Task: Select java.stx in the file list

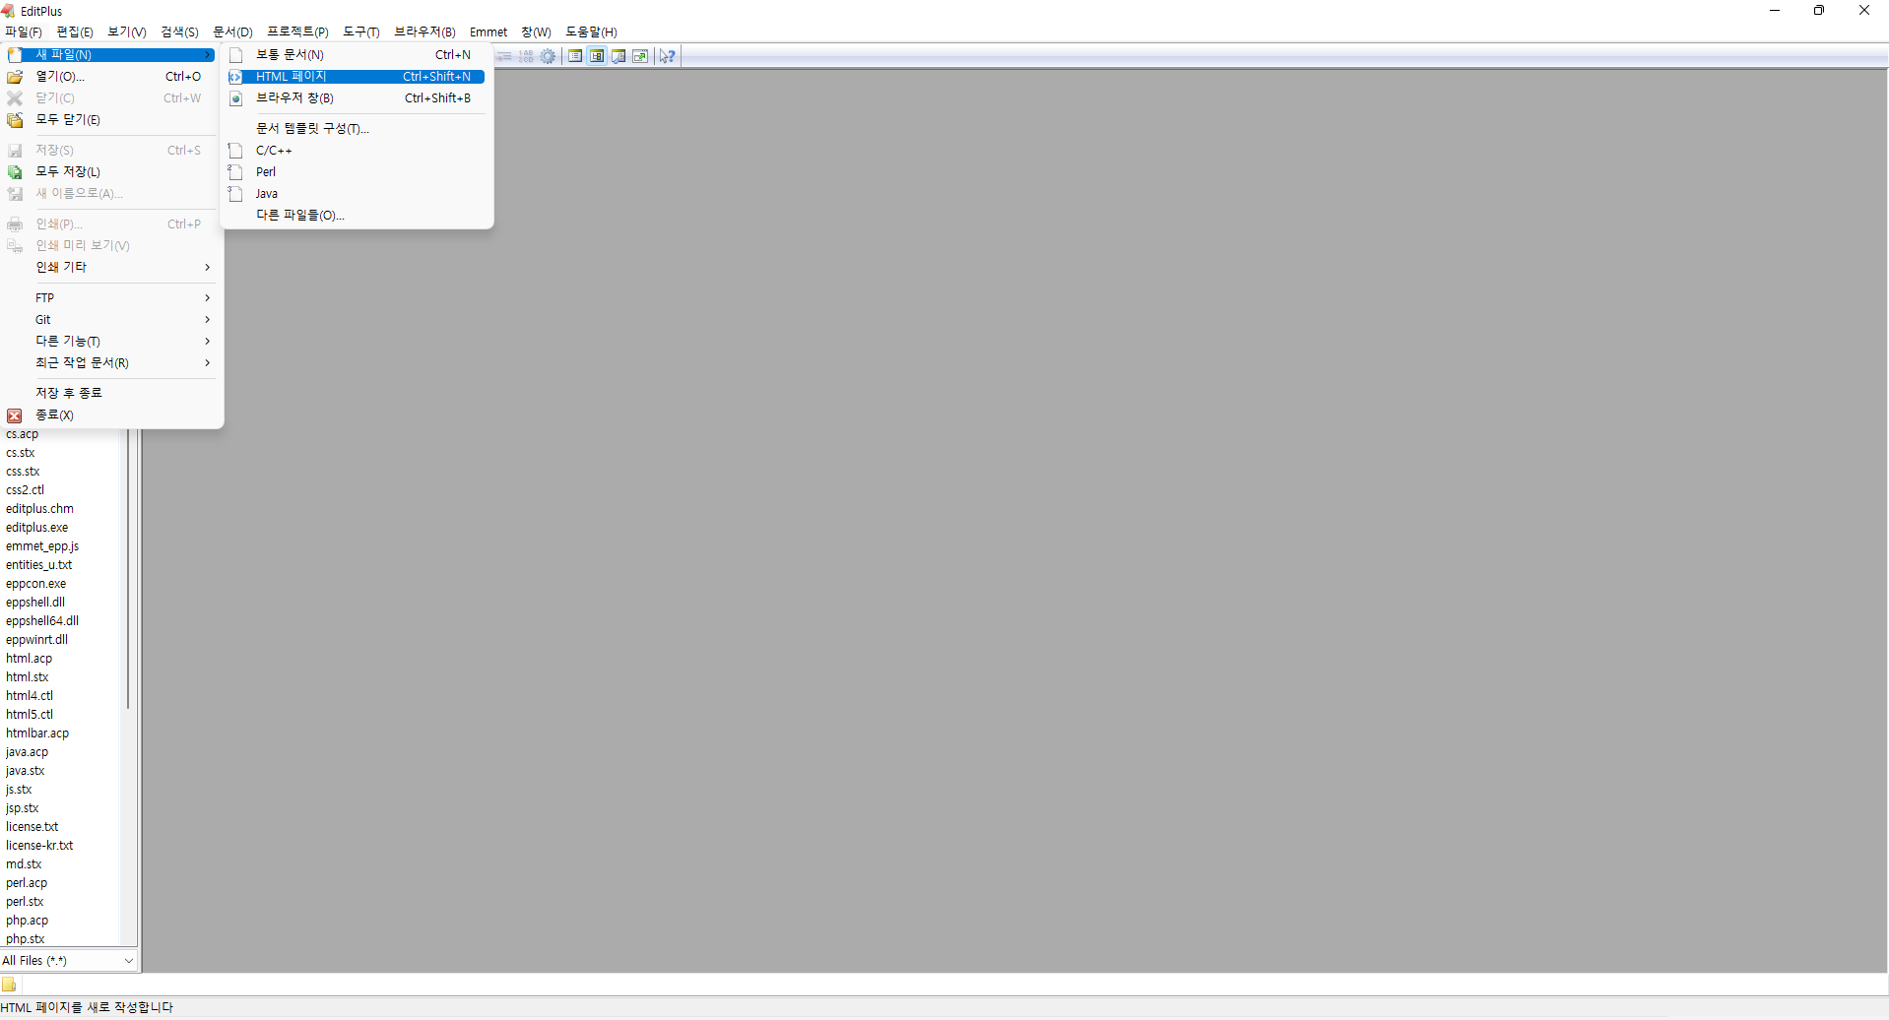Action: pyautogui.click(x=26, y=771)
